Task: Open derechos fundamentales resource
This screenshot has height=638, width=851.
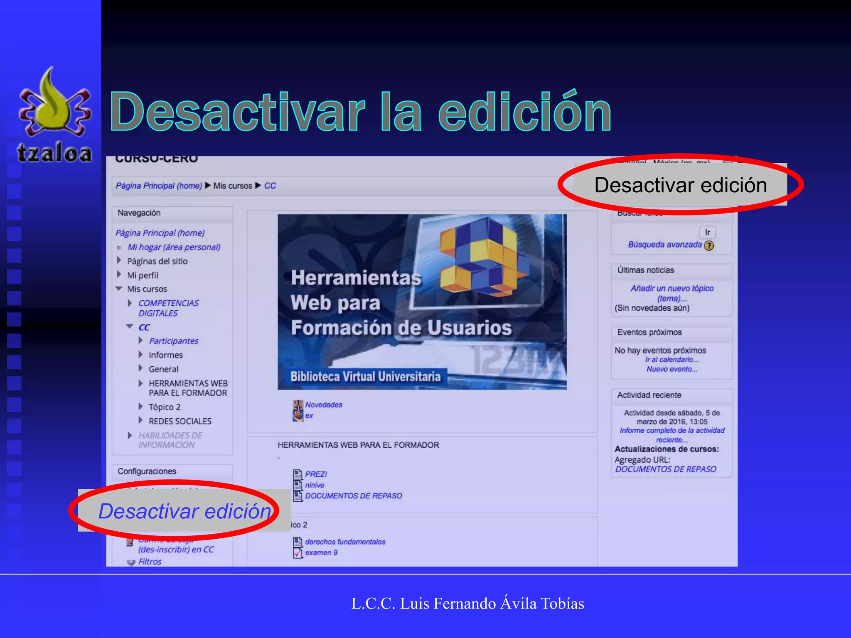Action: click(x=345, y=542)
